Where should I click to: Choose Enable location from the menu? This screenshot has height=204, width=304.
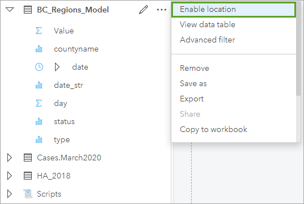234,10
